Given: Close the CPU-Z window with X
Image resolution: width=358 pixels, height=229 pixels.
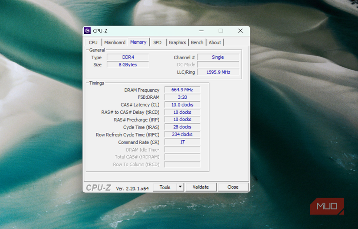Looking at the screenshot, I should pyautogui.click(x=240, y=31).
